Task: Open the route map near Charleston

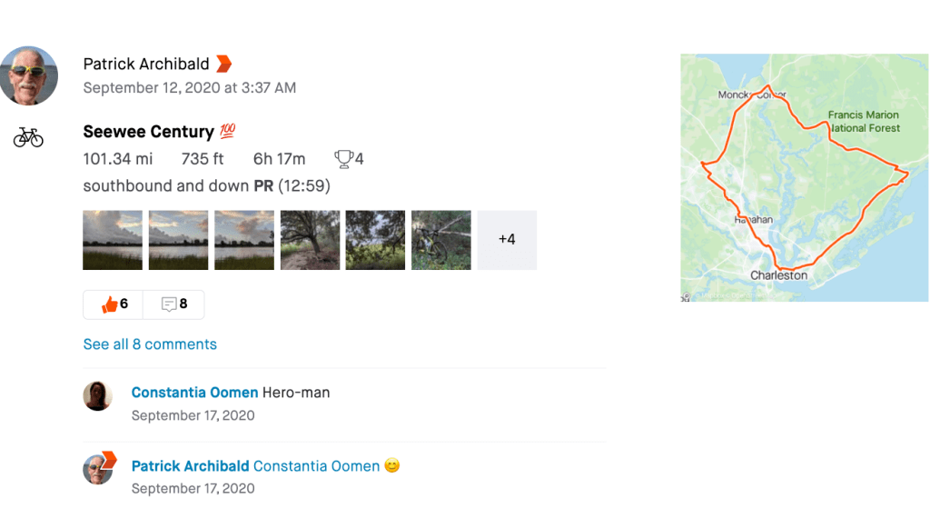Action: tap(804, 177)
